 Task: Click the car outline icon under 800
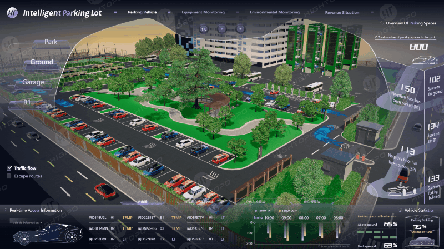coord(425,60)
